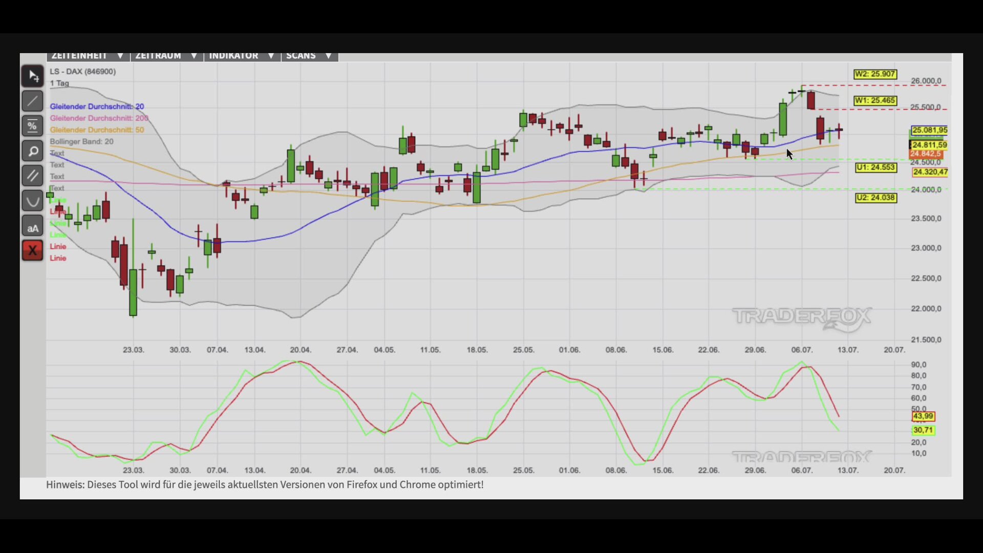
Task: Select the parallel channel lines tool
Action: pyautogui.click(x=32, y=176)
